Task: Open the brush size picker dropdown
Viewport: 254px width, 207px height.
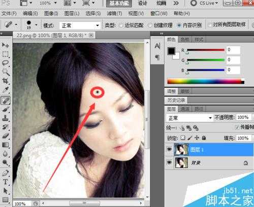Action: click(36, 25)
